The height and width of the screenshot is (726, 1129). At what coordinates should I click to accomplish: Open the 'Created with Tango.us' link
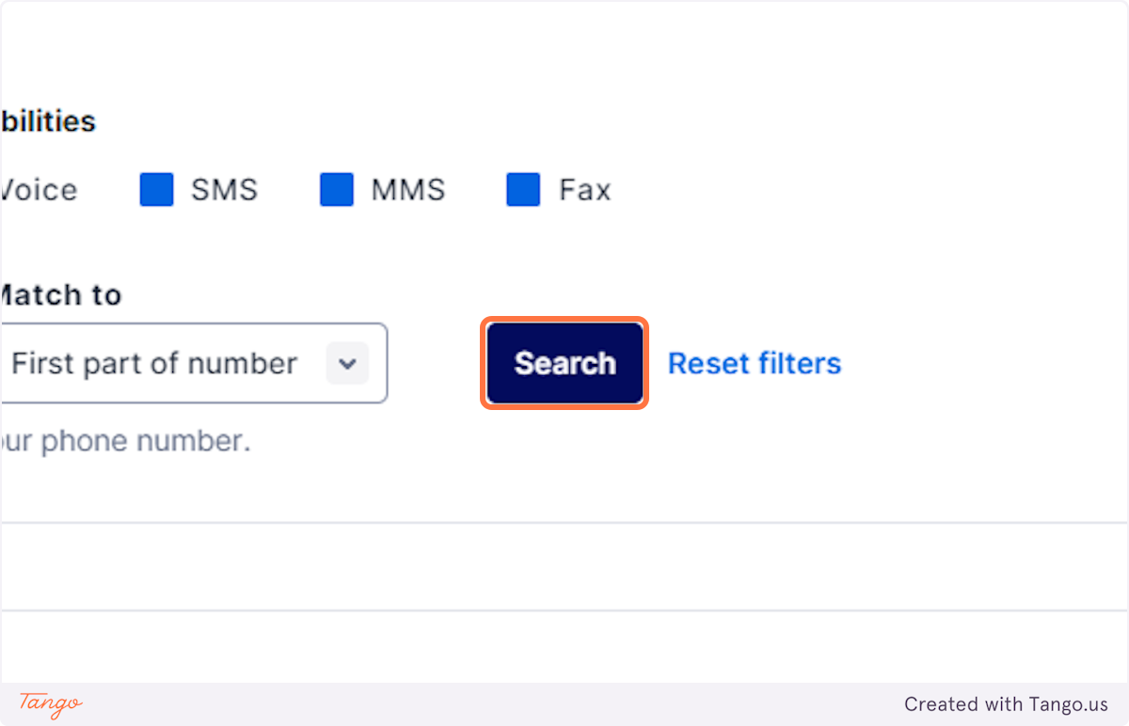click(1006, 703)
